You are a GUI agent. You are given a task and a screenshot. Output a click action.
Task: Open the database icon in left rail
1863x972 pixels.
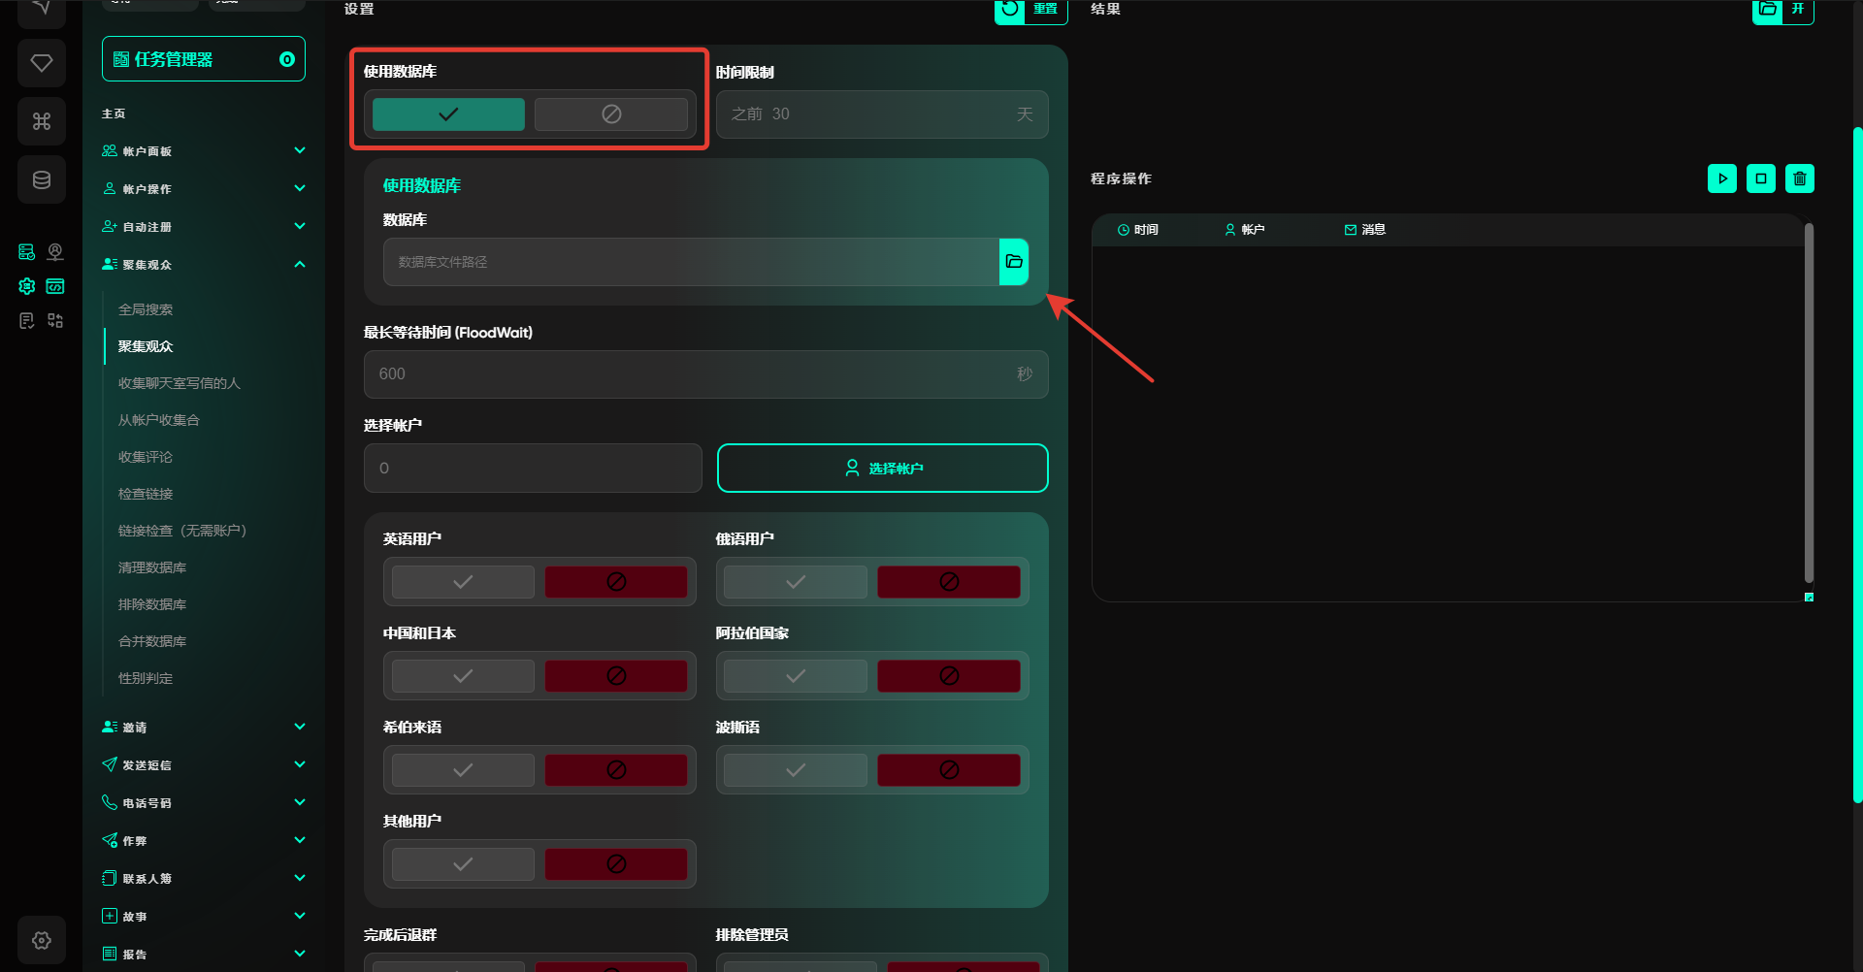pos(42,179)
